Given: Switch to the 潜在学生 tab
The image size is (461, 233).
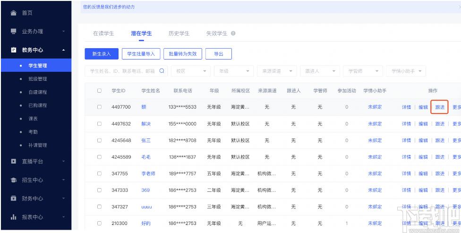Looking at the screenshot, I should point(141,34).
